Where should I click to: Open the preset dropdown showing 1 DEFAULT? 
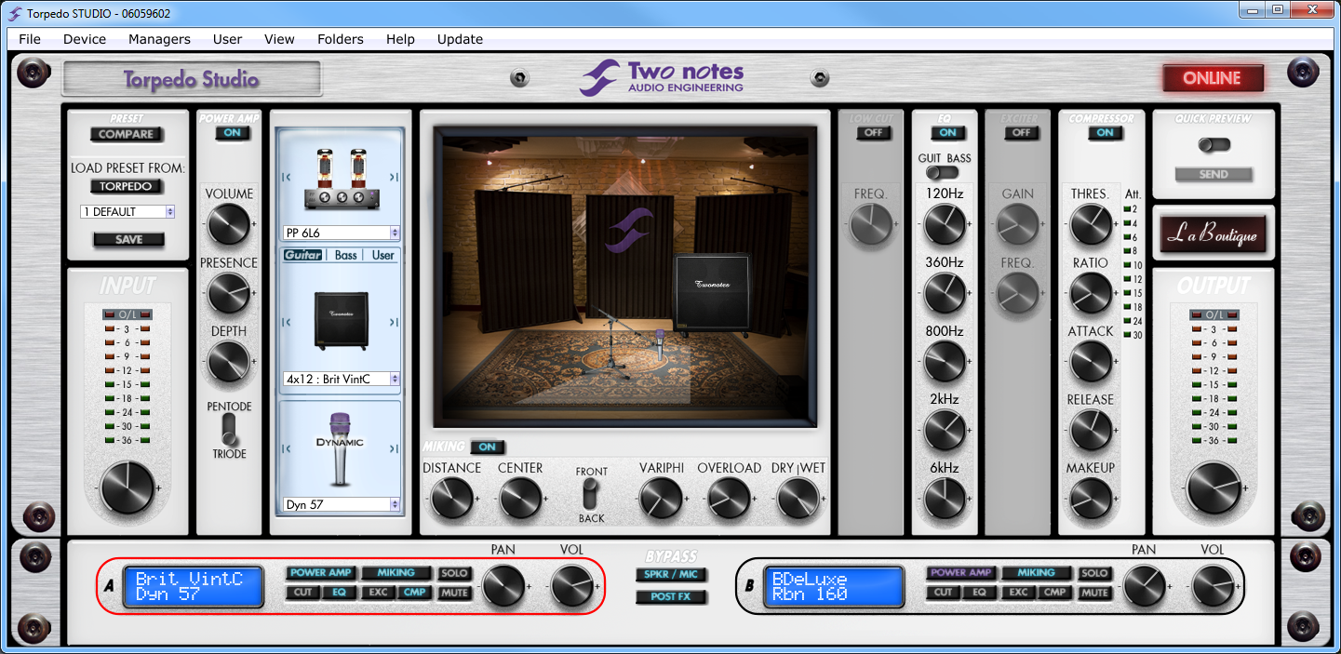[x=127, y=212]
